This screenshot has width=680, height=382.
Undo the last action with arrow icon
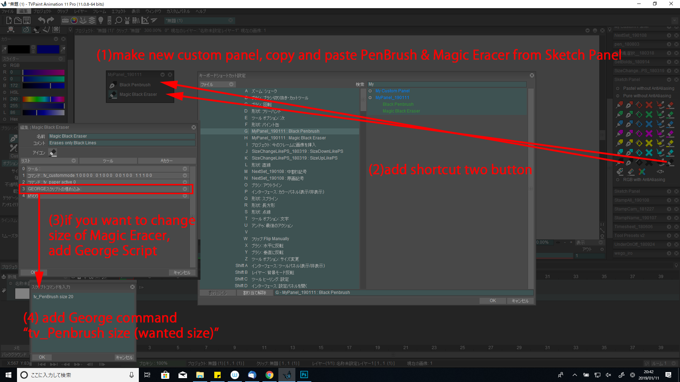click(x=41, y=21)
